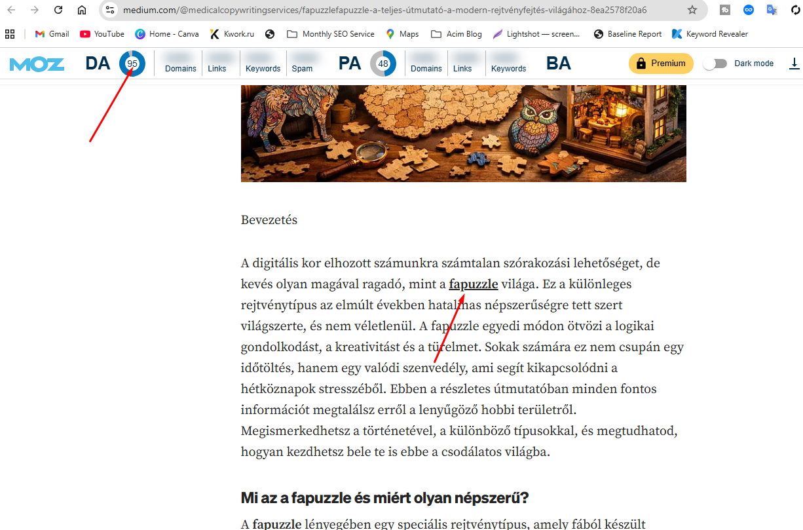Click the site information icon in address bar
Screen dimensions: 803x530
(x=110, y=10)
